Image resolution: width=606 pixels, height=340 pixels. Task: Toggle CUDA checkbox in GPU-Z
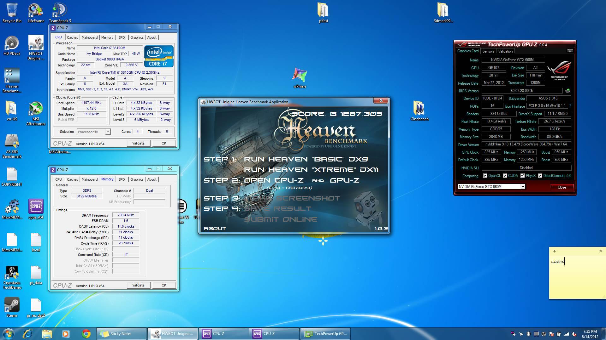(505, 176)
